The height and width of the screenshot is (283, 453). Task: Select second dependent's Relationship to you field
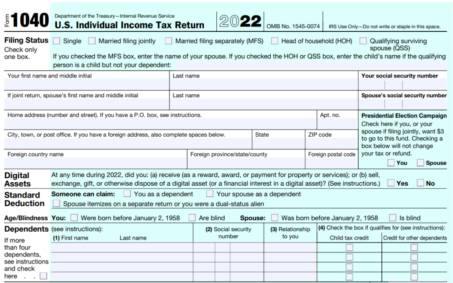[x=290, y=257]
